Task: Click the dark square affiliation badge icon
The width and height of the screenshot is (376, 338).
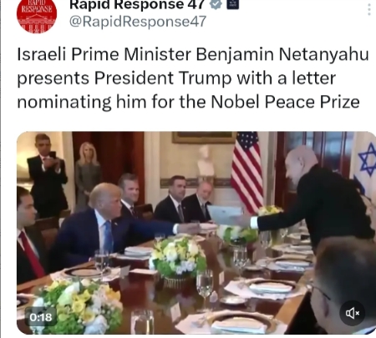Action: 233,3
